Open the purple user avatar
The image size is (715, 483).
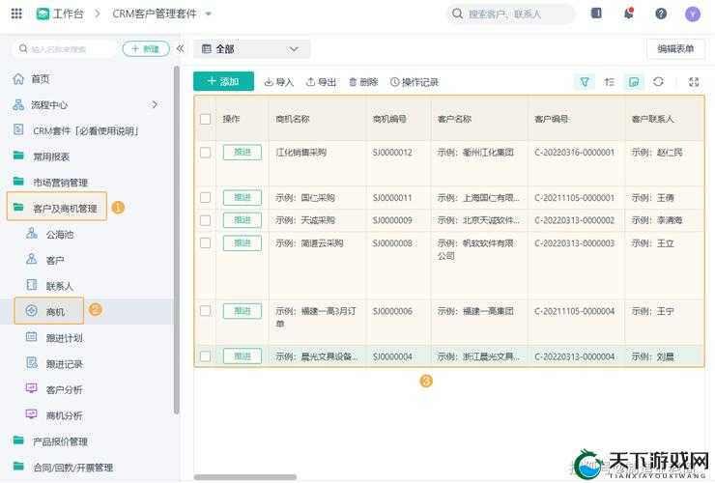pyautogui.click(x=693, y=14)
